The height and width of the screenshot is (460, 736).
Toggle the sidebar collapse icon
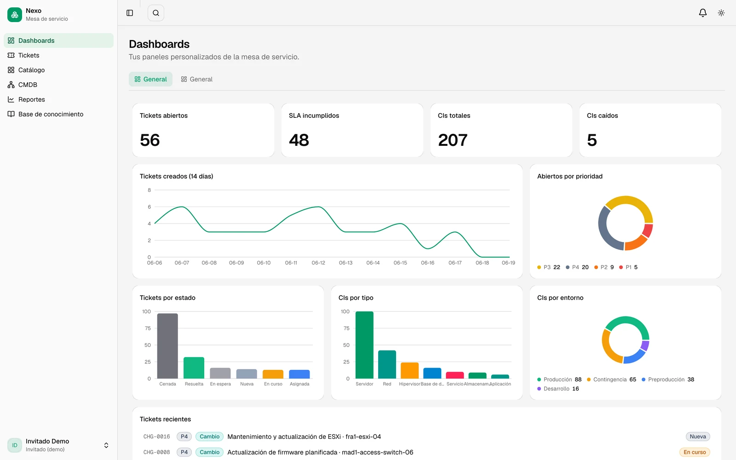(130, 13)
